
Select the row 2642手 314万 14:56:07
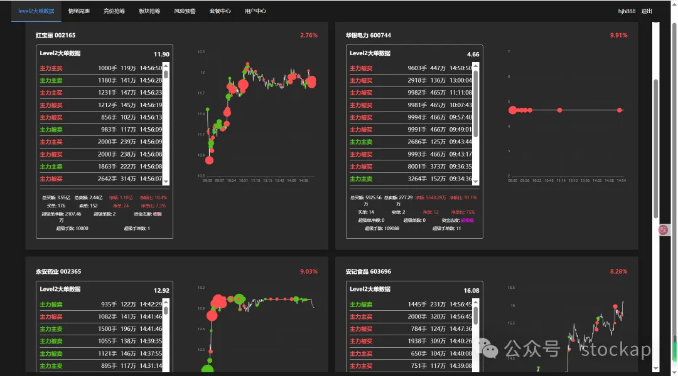[101, 179]
